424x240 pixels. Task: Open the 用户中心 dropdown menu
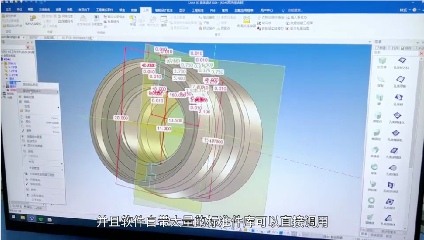[x=268, y=10]
